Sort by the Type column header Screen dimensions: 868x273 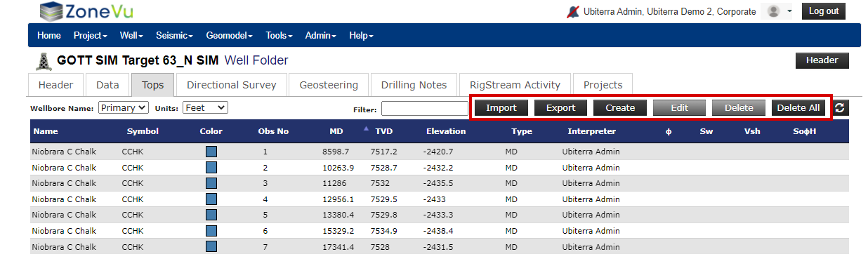(x=522, y=131)
